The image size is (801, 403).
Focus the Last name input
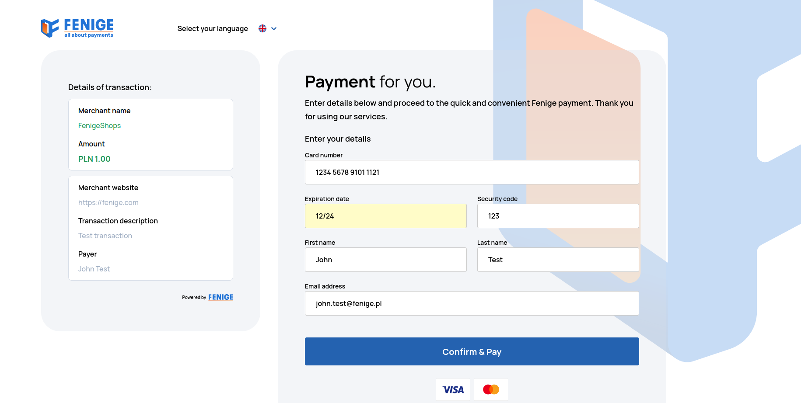pyautogui.click(x=558, y=260)
